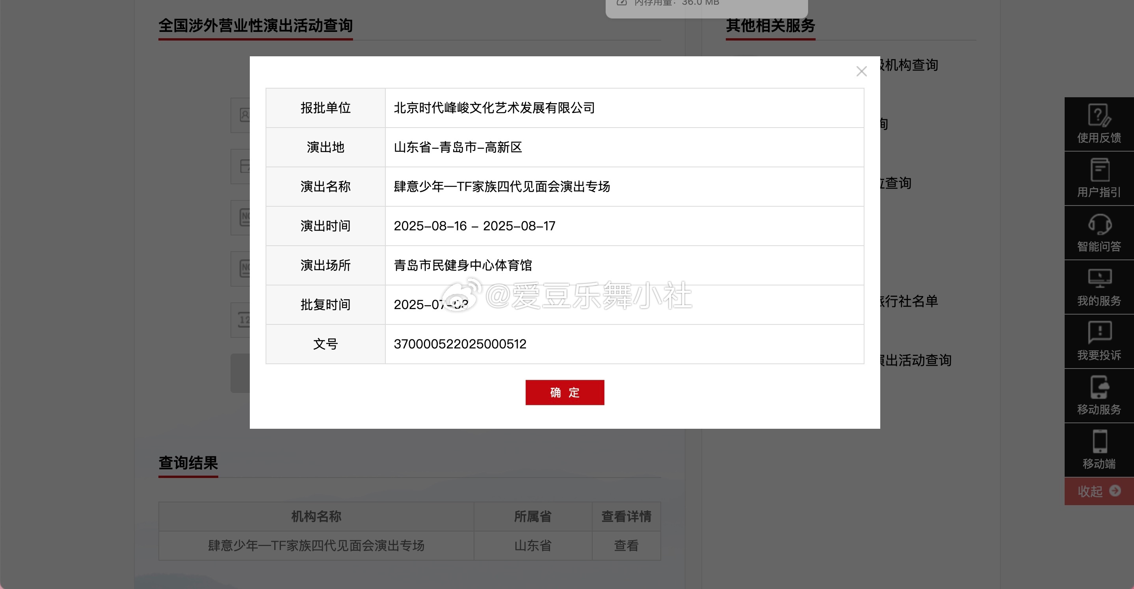Close the approval details dialog with X
The width and height of the screenshot is (1134, 589).
861,71
